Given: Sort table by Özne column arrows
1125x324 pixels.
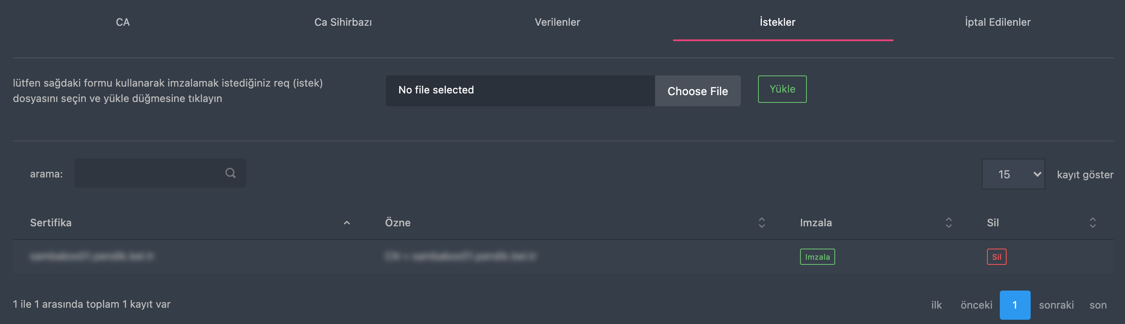Looking at the screenshot, I should pyautogui.click(x=761, y=223).
